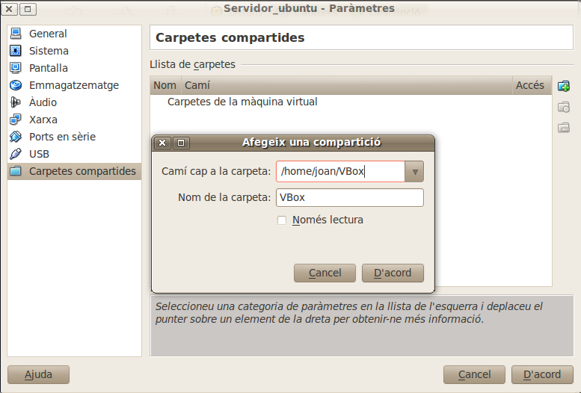Select the Àudio settings icon
This screenshot has height=393, width=581.
pos(16,102)
